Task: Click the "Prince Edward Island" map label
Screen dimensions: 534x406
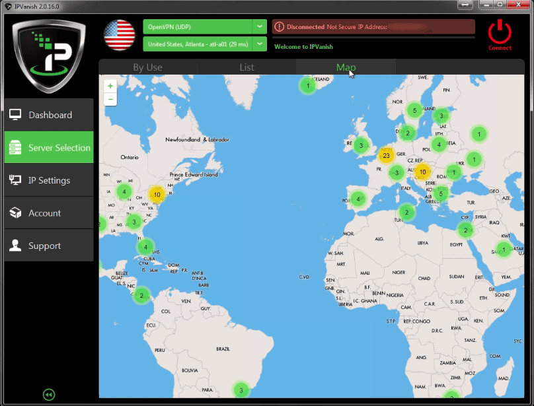Action: [x=194, y=174]
